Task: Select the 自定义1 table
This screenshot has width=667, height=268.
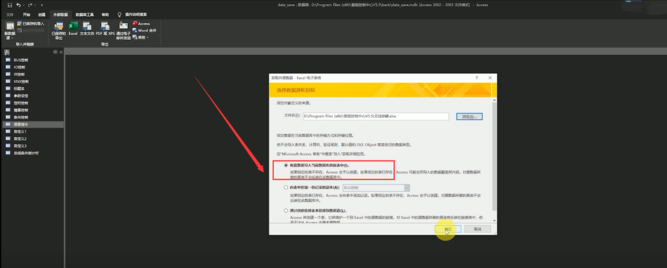Action: click(x=32, y=132)
